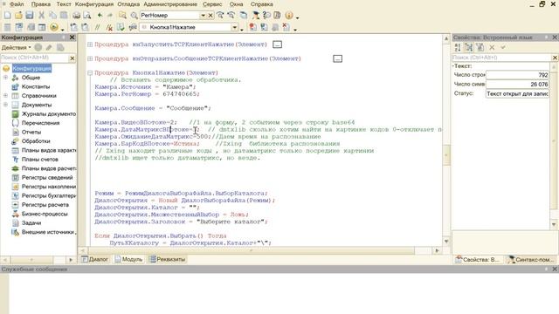Clear the Конфигурация panel search with X
Image resolution: width=559 pixels, height=314 pixels.
tap(72, 58)
